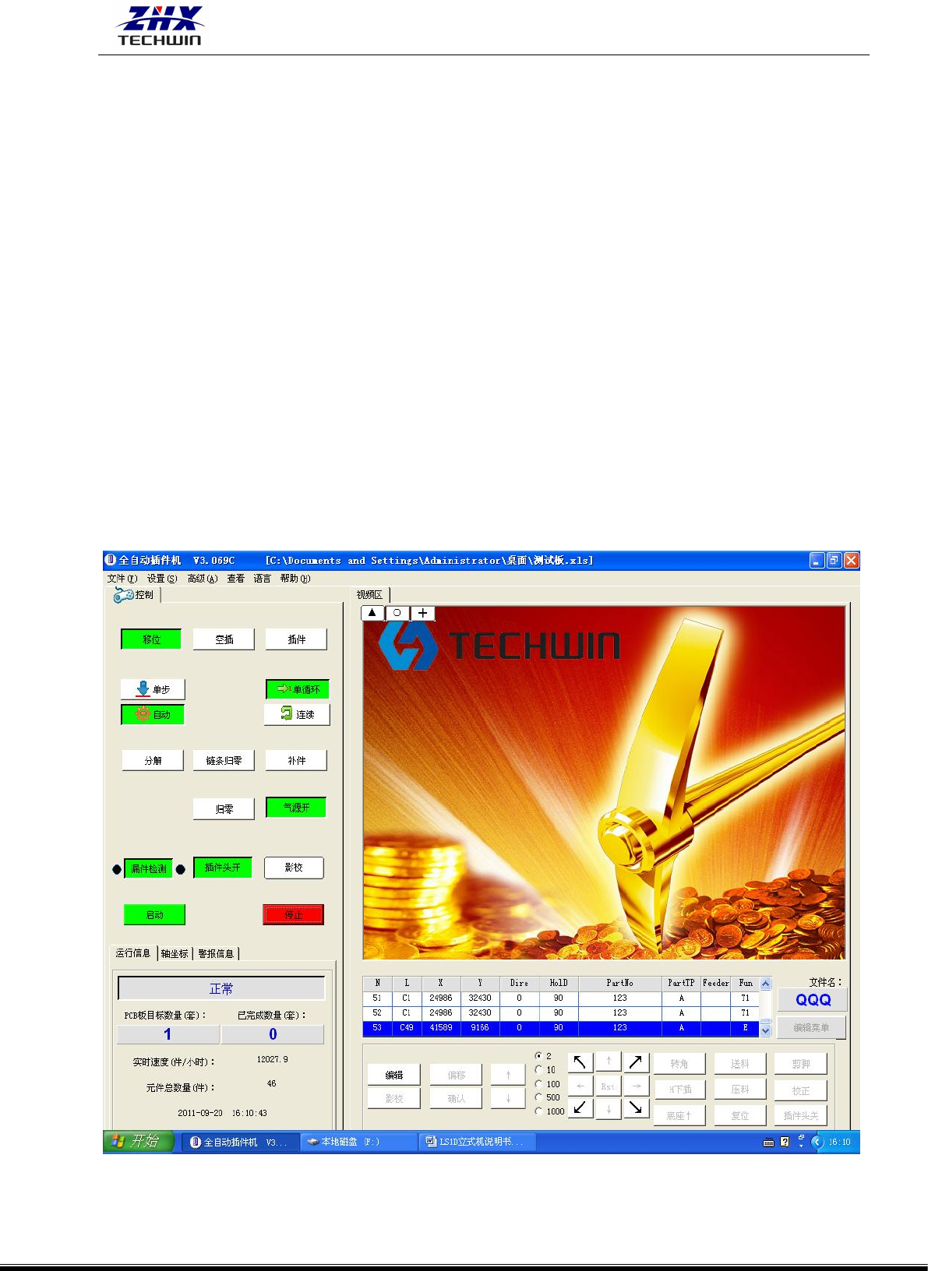Switch to the 本地磁盘 (F:) taskbar window
Viewport: 928px width, 1271px height.
click(358, 1142)
